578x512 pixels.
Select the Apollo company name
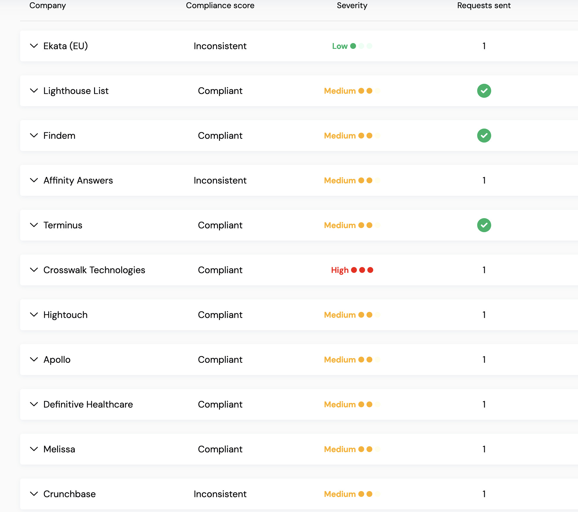click(x=57, y=360)
